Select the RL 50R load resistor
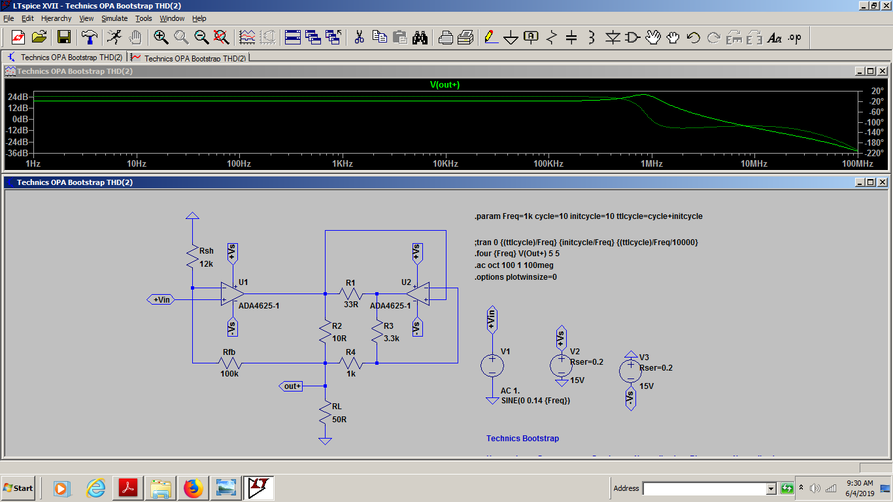Image resolution: width=893 pixels, height=502 pixels. point(325,414)
